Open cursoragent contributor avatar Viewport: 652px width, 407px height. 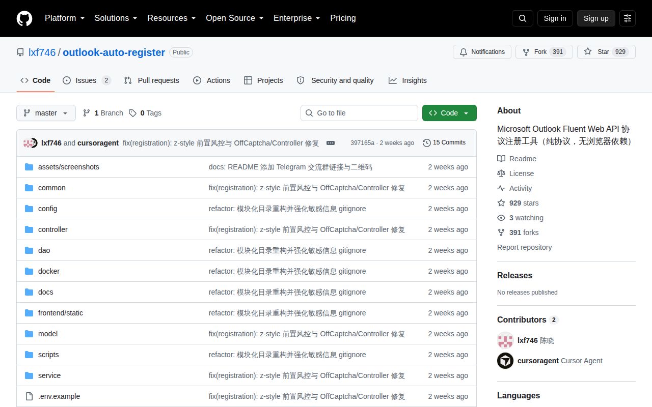[505, 361]
